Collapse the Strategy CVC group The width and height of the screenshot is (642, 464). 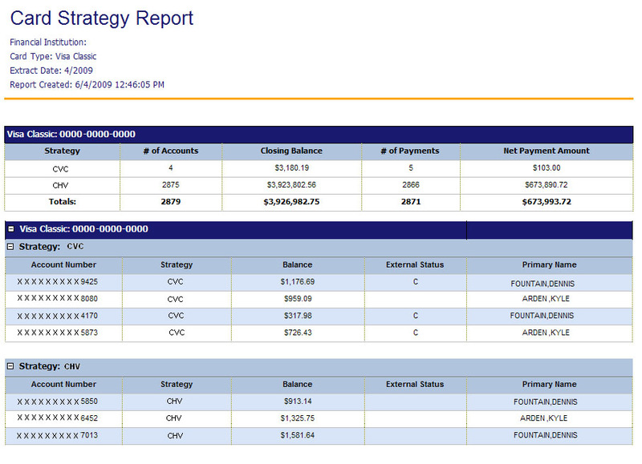tap(10, 247)
